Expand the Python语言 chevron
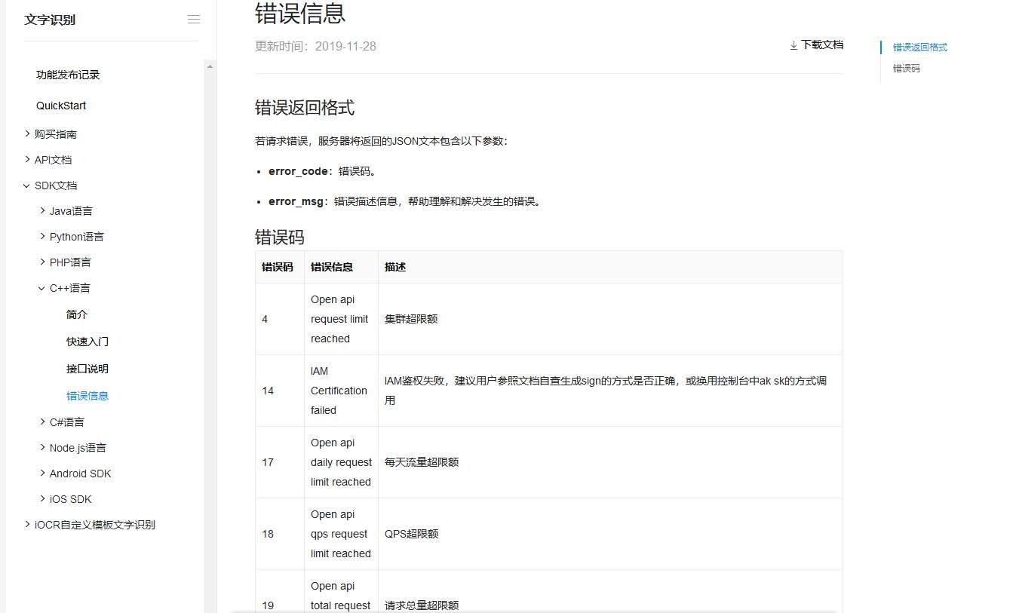 [42, 237]
